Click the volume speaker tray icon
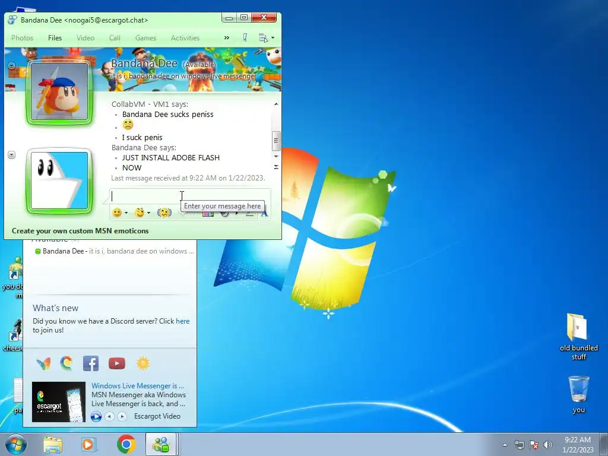Viewport: 608px width, 456px height. (x=548, y=445)
